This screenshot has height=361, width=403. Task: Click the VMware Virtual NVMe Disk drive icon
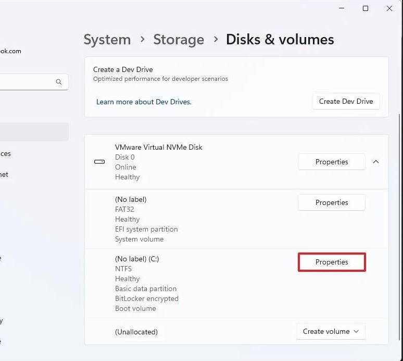pyautogui.click(x=99, y=162)
